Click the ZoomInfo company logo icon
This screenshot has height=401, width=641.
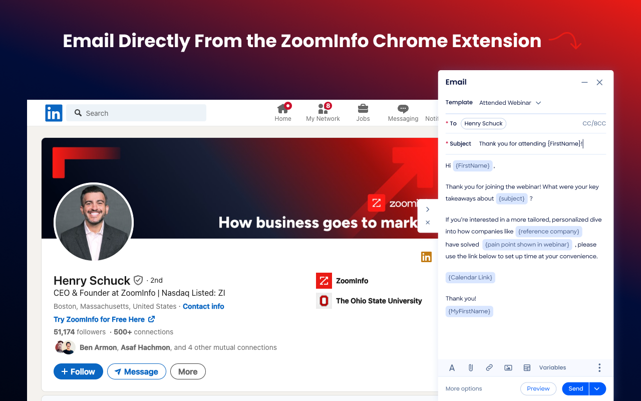click(324, 281)
